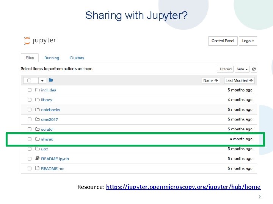Open the includes folder
The width and height of the screenshot is (273, 204).
pyautogui.click(x=49, y=90)
